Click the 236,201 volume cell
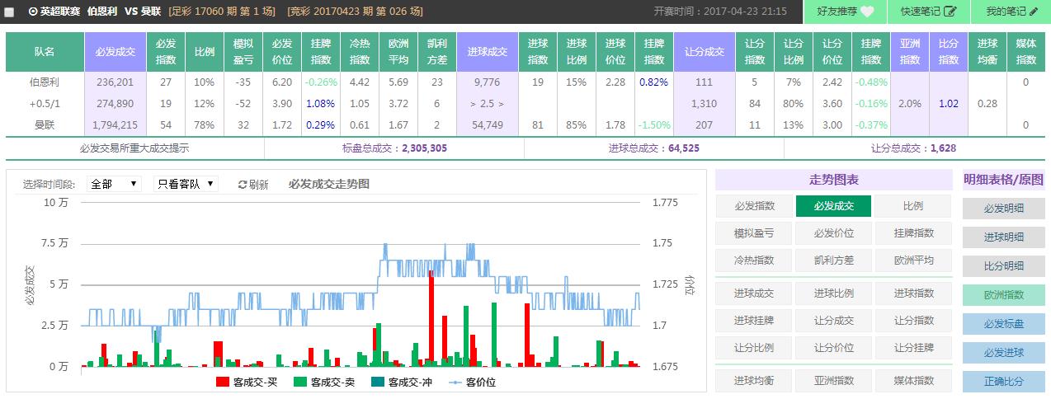This screenshot has height=399, width=1051. coord(115,82)
